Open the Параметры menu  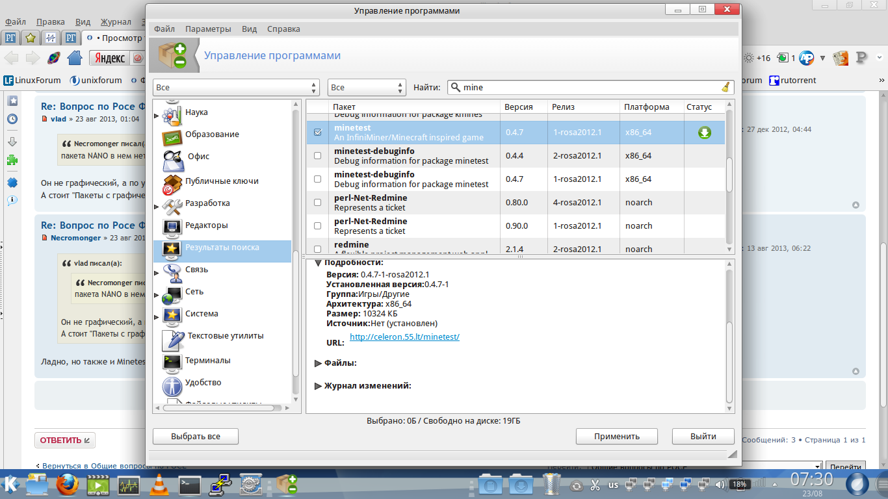click(208, 29)
